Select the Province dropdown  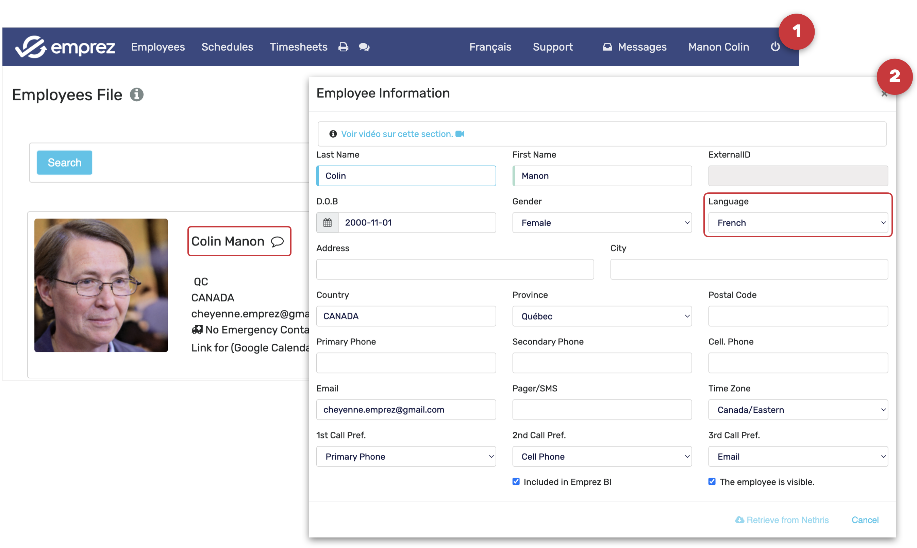pyautogui.click(x=602, y=316)
